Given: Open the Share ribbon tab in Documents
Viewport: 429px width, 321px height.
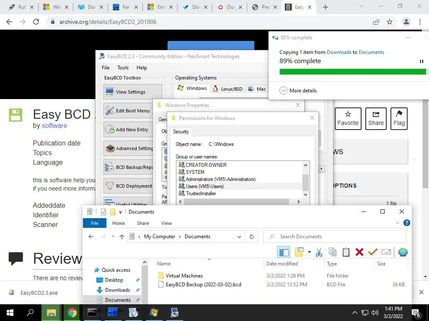Looking at the screenshot, I should [143, 223].
